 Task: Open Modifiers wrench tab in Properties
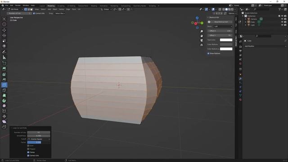point(240,79)
